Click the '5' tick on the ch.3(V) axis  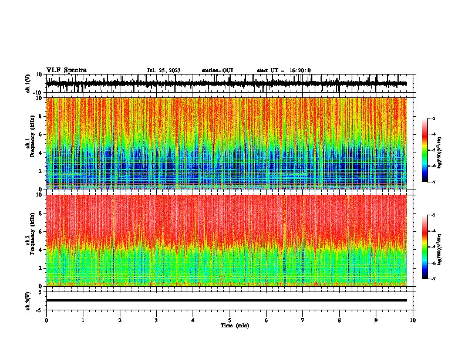[41, 292]
